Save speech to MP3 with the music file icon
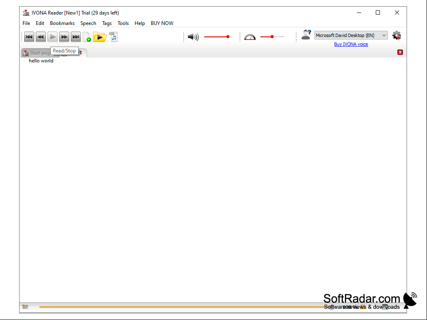The height and width of the screenshot is (320, 427). click(114, 37)
